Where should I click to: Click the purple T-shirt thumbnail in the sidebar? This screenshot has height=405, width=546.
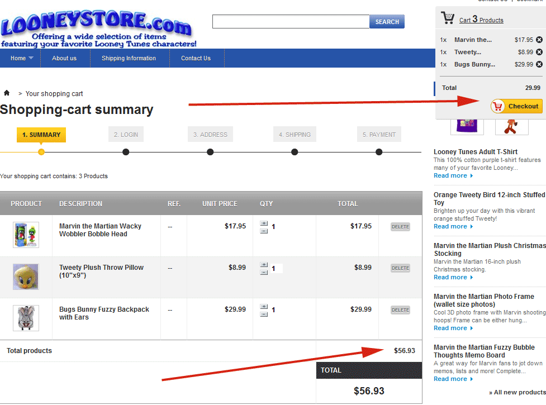coord(467,126)
